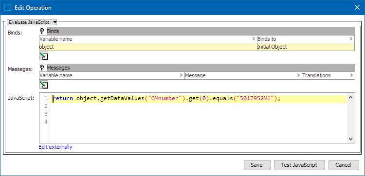The image size is (365, 176).
Task: Expand the Message column arrow
Action: coord(299,75)
